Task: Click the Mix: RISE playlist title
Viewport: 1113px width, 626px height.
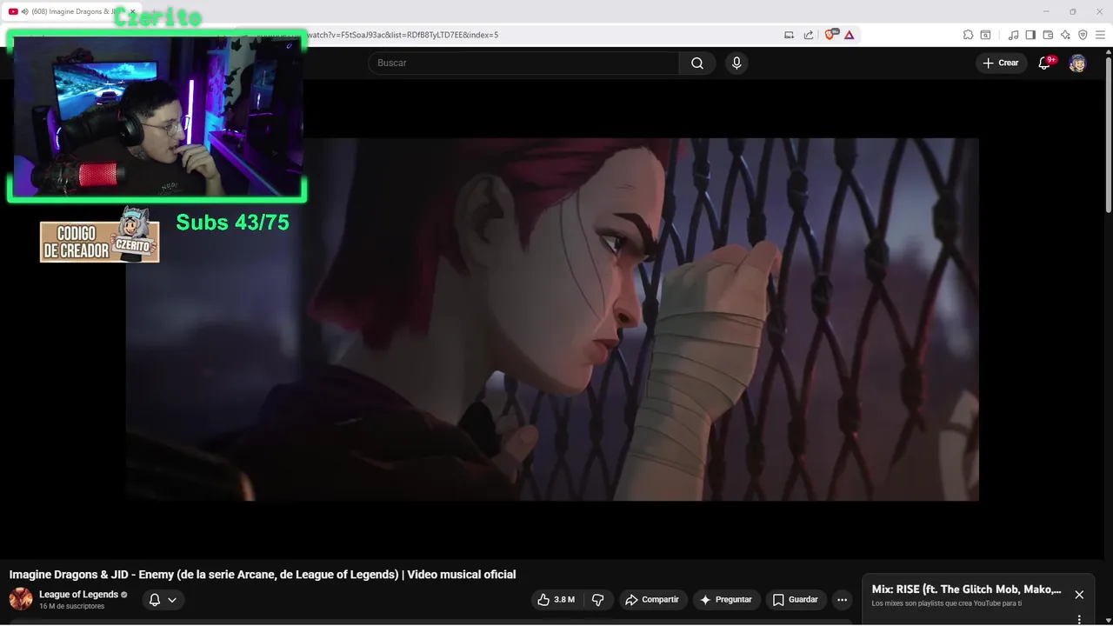Action: tap(966, 589)
